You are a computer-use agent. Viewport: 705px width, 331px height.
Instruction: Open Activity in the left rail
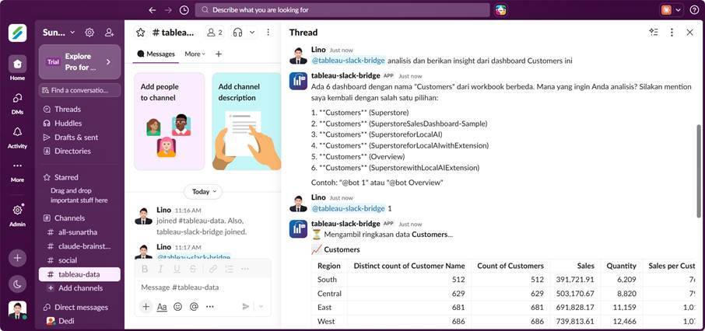click(17, 137)
